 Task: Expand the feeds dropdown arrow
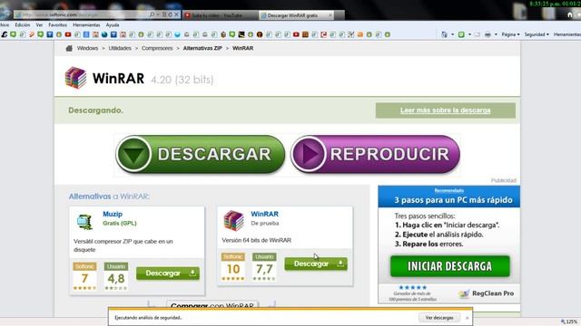pyautogui.click(x=469, y=34)
